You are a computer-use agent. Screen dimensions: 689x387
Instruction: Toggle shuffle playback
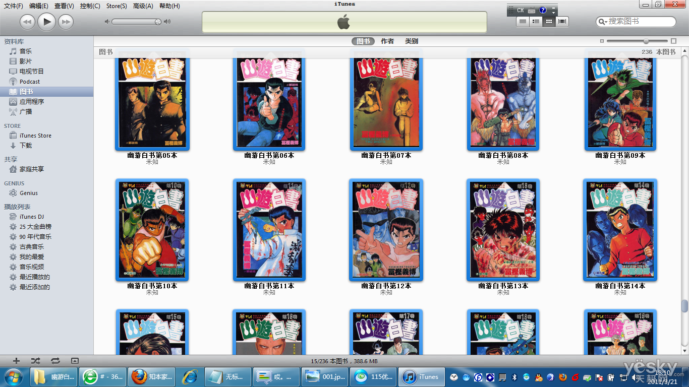(35, 361)
